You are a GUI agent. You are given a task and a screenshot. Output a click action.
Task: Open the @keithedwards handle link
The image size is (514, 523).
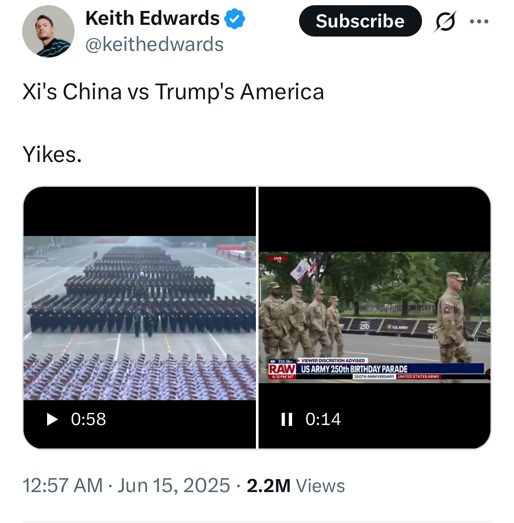coord(154,44)
